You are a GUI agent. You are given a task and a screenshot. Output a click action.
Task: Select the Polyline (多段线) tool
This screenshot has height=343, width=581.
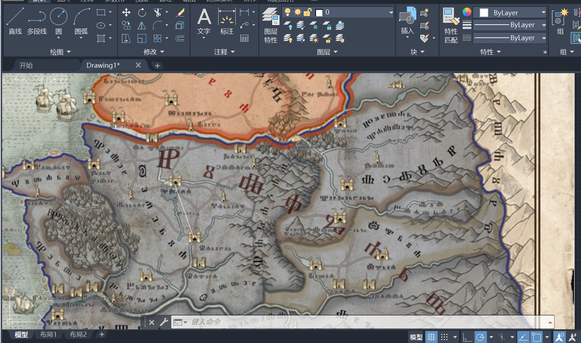(x=37, y=21)
